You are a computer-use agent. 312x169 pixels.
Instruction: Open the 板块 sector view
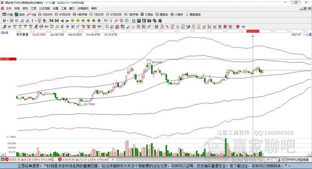[20, 15]
